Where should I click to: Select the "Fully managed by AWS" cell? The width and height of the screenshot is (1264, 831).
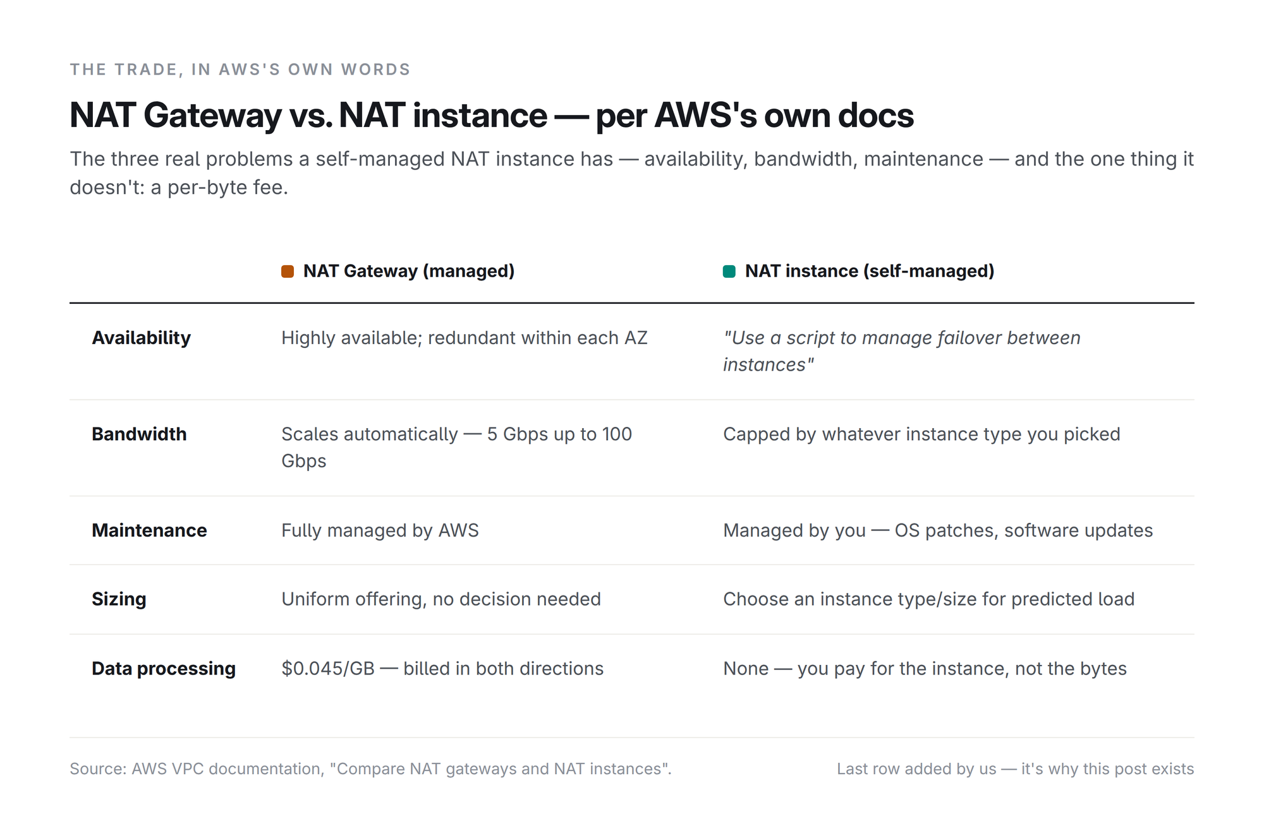(380, 530)
